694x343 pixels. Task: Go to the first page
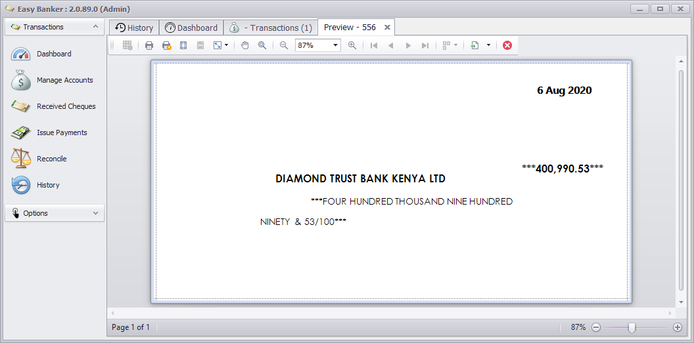pyautogui.click(x=374, y=45)
